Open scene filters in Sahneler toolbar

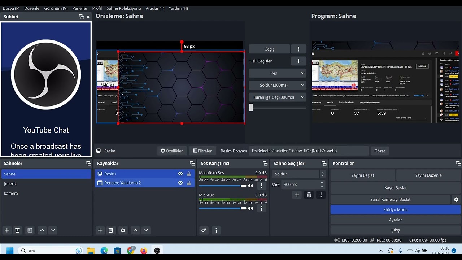[x=30, y=230]
